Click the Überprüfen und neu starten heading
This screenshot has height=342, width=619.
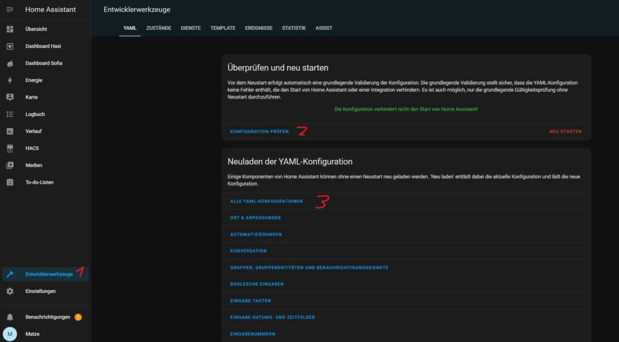278,68
